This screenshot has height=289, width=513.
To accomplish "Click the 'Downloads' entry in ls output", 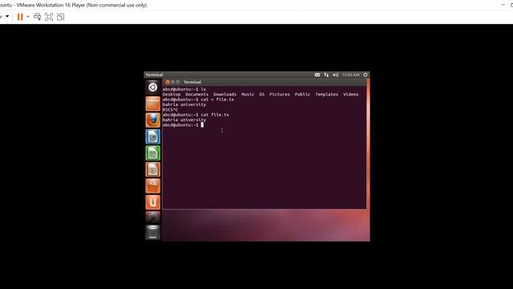I will point(224,95).
